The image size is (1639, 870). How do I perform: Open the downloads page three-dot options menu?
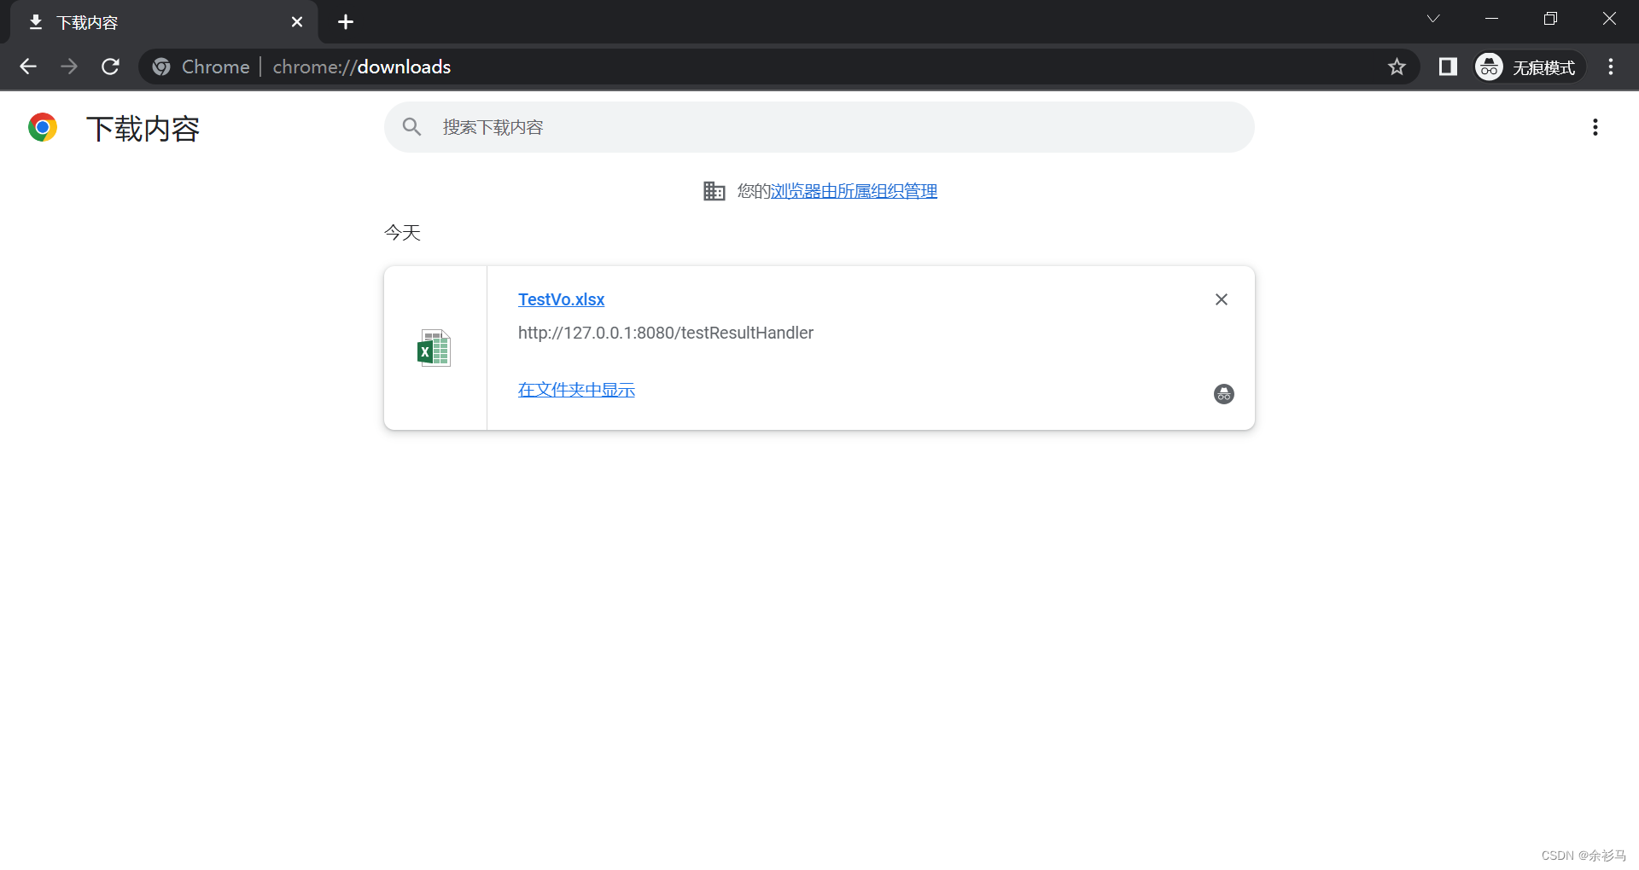pyautogui.click(x=1595, y=126)
